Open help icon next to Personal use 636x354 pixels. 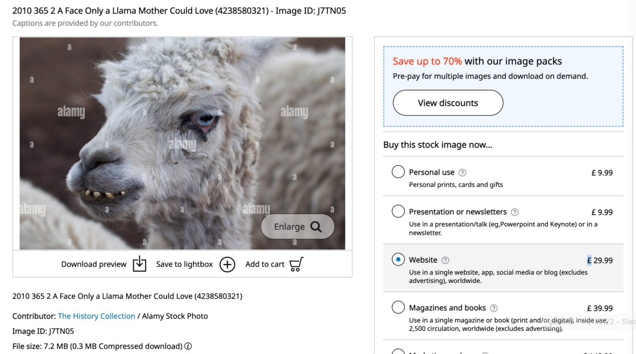[x=462, y=173]
